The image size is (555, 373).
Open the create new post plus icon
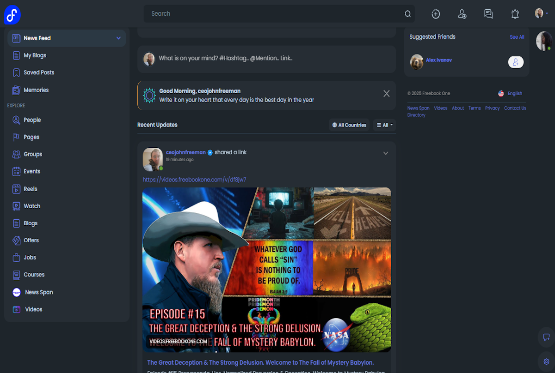tap(435, 14)
